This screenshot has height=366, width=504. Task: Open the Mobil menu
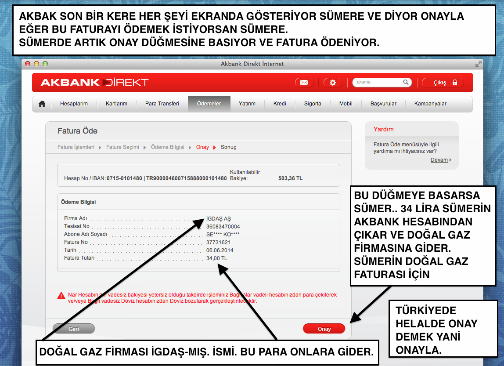coord(346,104)
